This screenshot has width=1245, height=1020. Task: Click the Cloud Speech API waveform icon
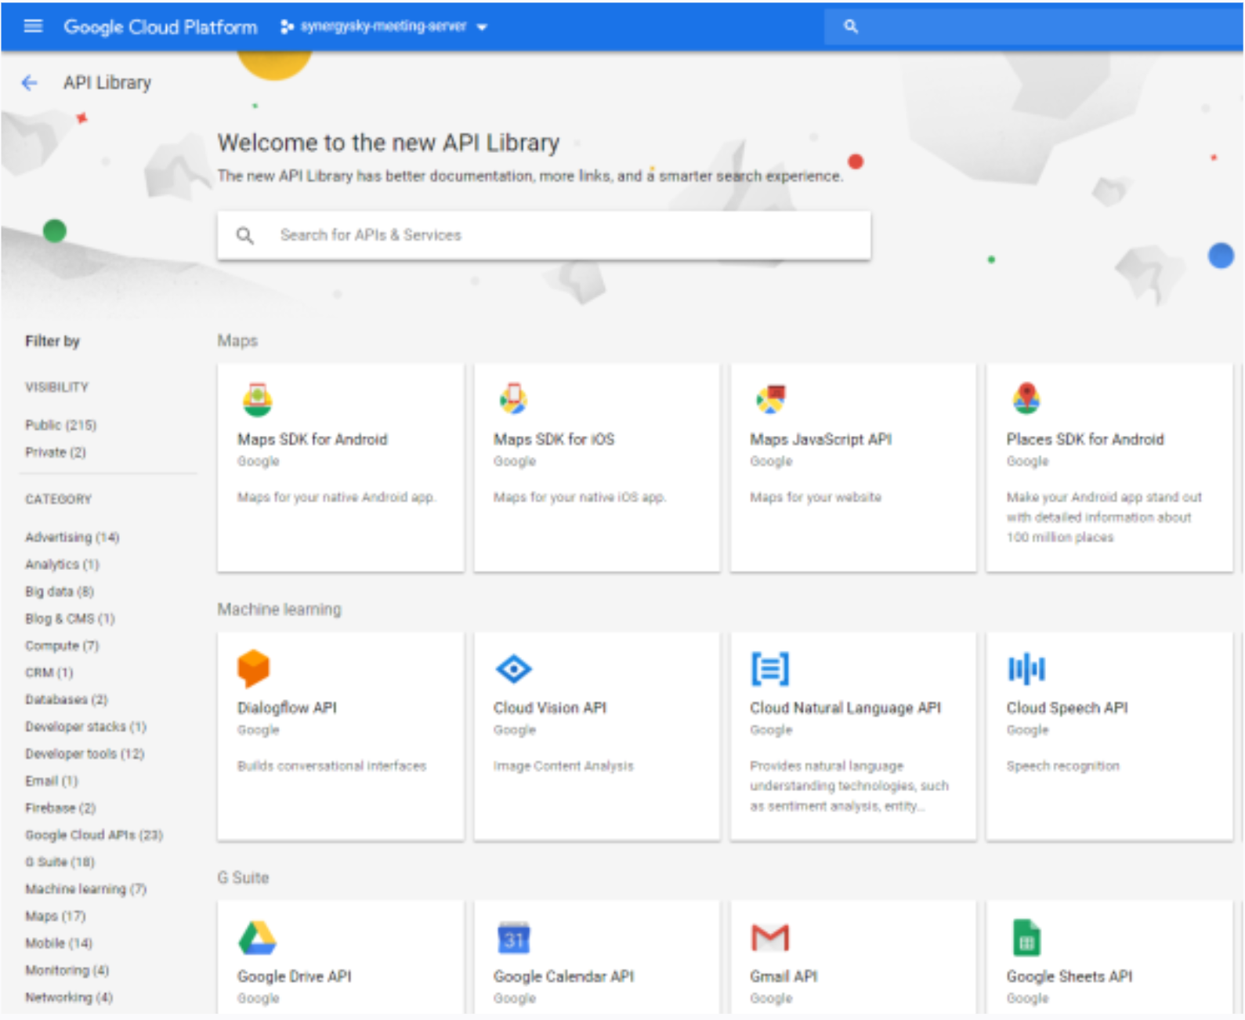tap(1026, 669)
